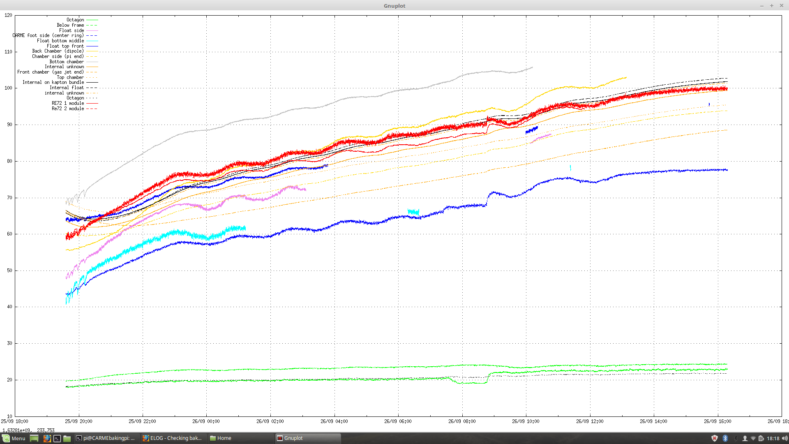Switch to ELOG - Checking bak... window
Viewport: 789px width, 444px height.
pos(172,438)
